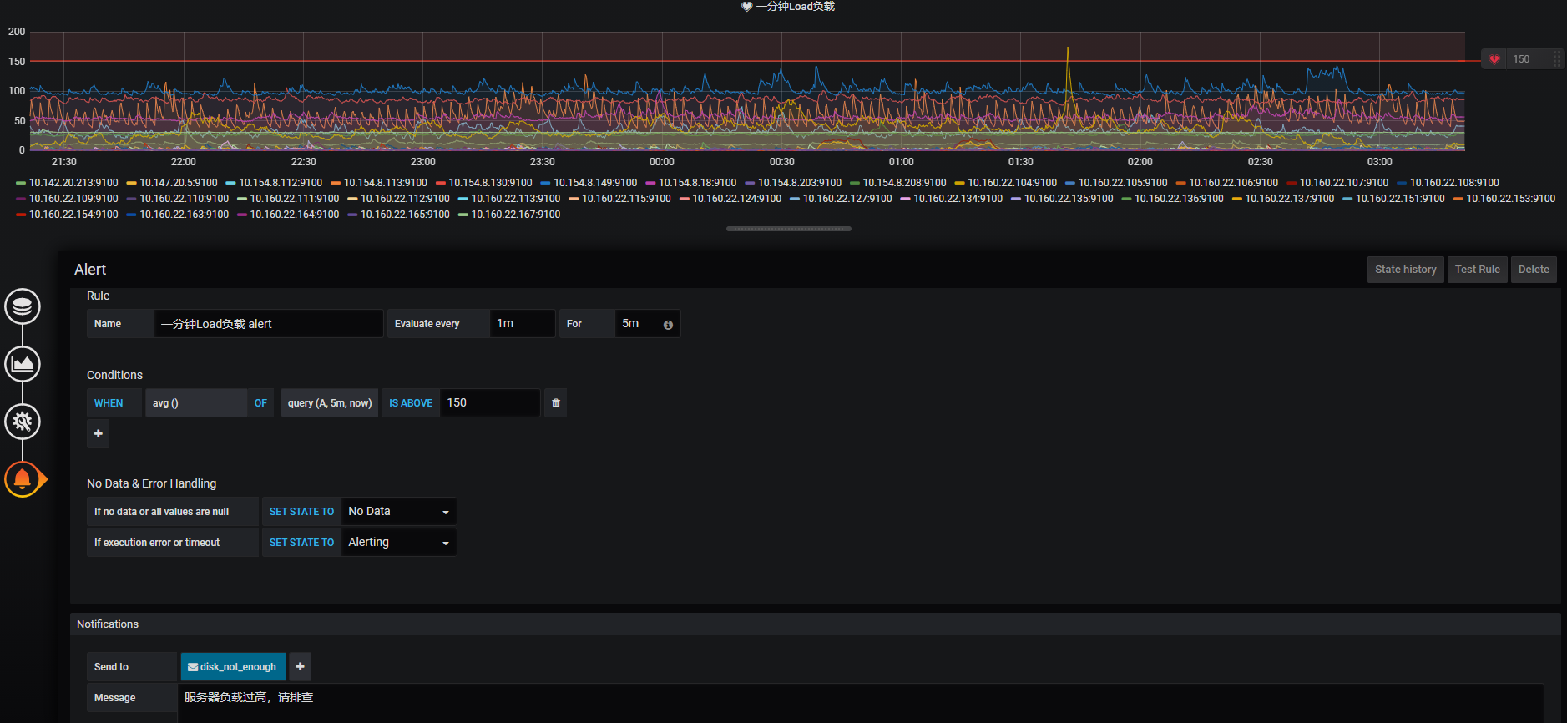This screenshot has width=1567, height=723.
Task: Open the Visualization chart tab icon
Action: [23, 364]
